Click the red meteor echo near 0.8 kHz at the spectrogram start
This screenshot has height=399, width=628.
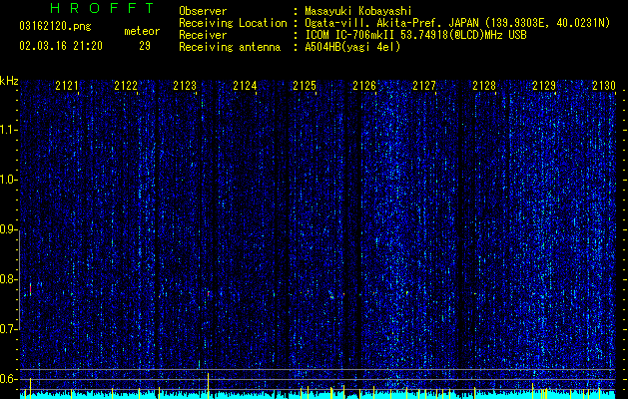[x=30, y=289]
